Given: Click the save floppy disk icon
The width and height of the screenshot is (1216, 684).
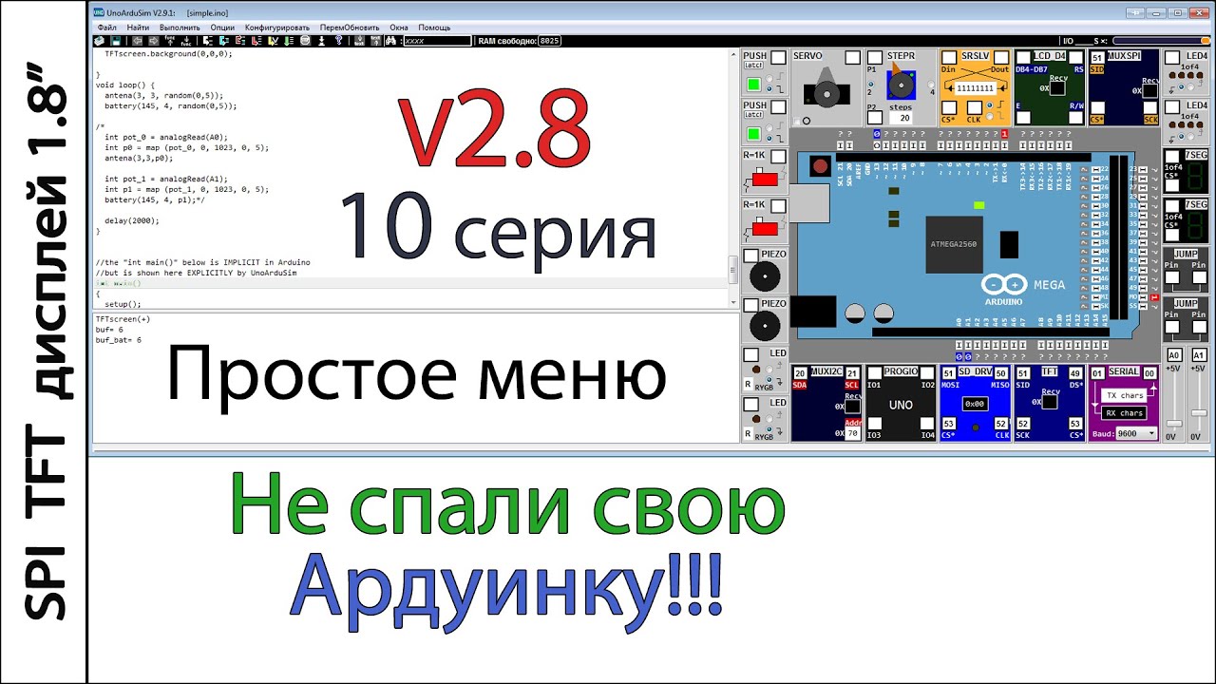Looking at the screenshot, I should (x=115, y=41).
